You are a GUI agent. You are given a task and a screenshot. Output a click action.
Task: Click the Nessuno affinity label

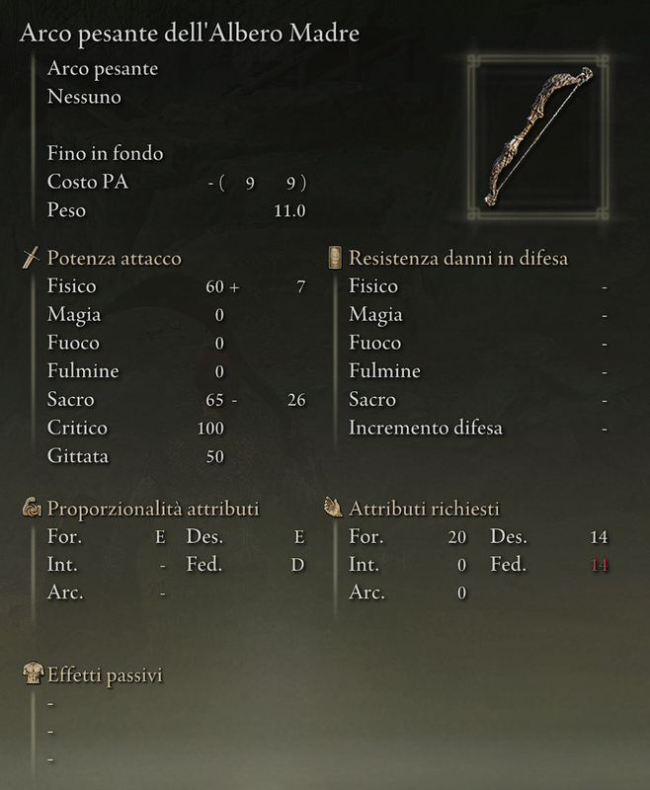click(x=84, y=97)
